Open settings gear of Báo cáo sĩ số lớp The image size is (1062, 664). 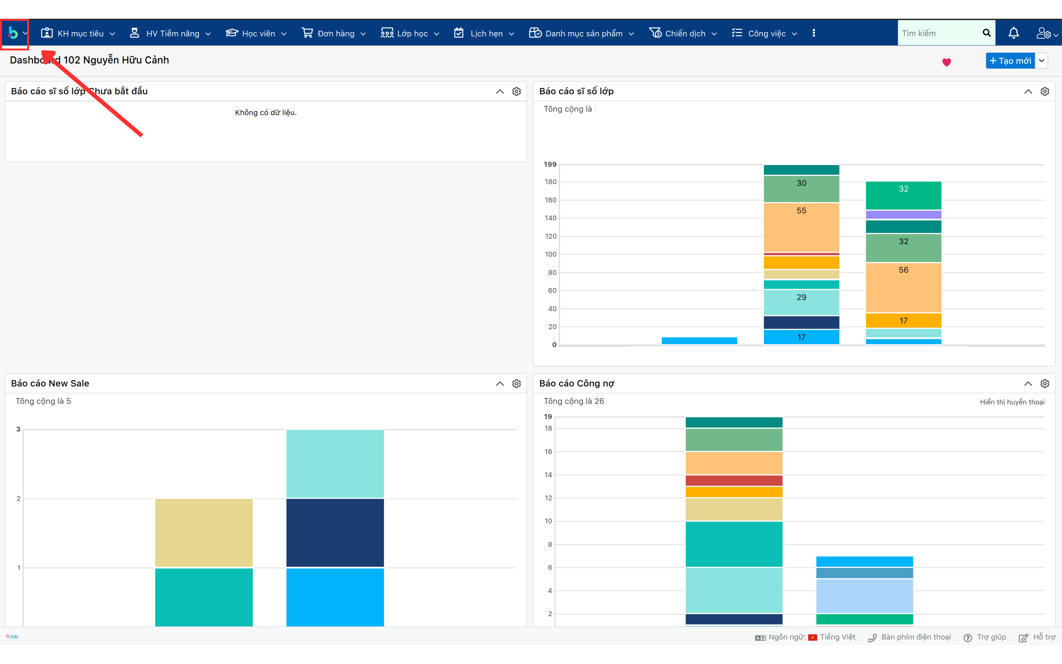pyautogui.click(x=1045, y=91)
